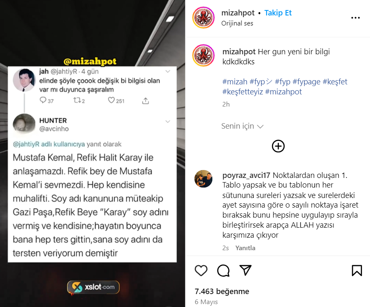The image size is (370, 307).
Task: Open the #fypage hashtag link
Action: coord(307,82)
